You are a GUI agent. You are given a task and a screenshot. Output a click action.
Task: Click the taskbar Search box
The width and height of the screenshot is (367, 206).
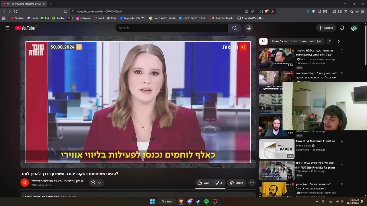167,201
